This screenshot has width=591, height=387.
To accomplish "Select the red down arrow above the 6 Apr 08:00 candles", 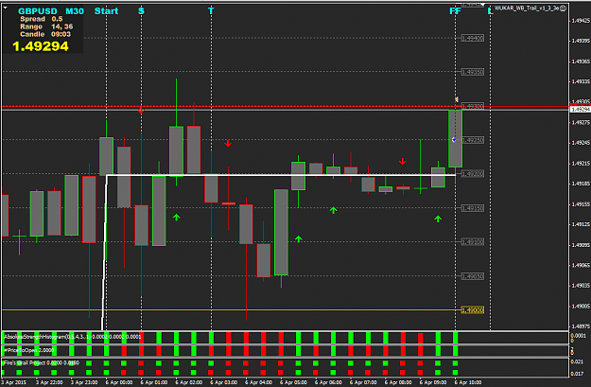I will pyautogui.click(x=403, y=162).
